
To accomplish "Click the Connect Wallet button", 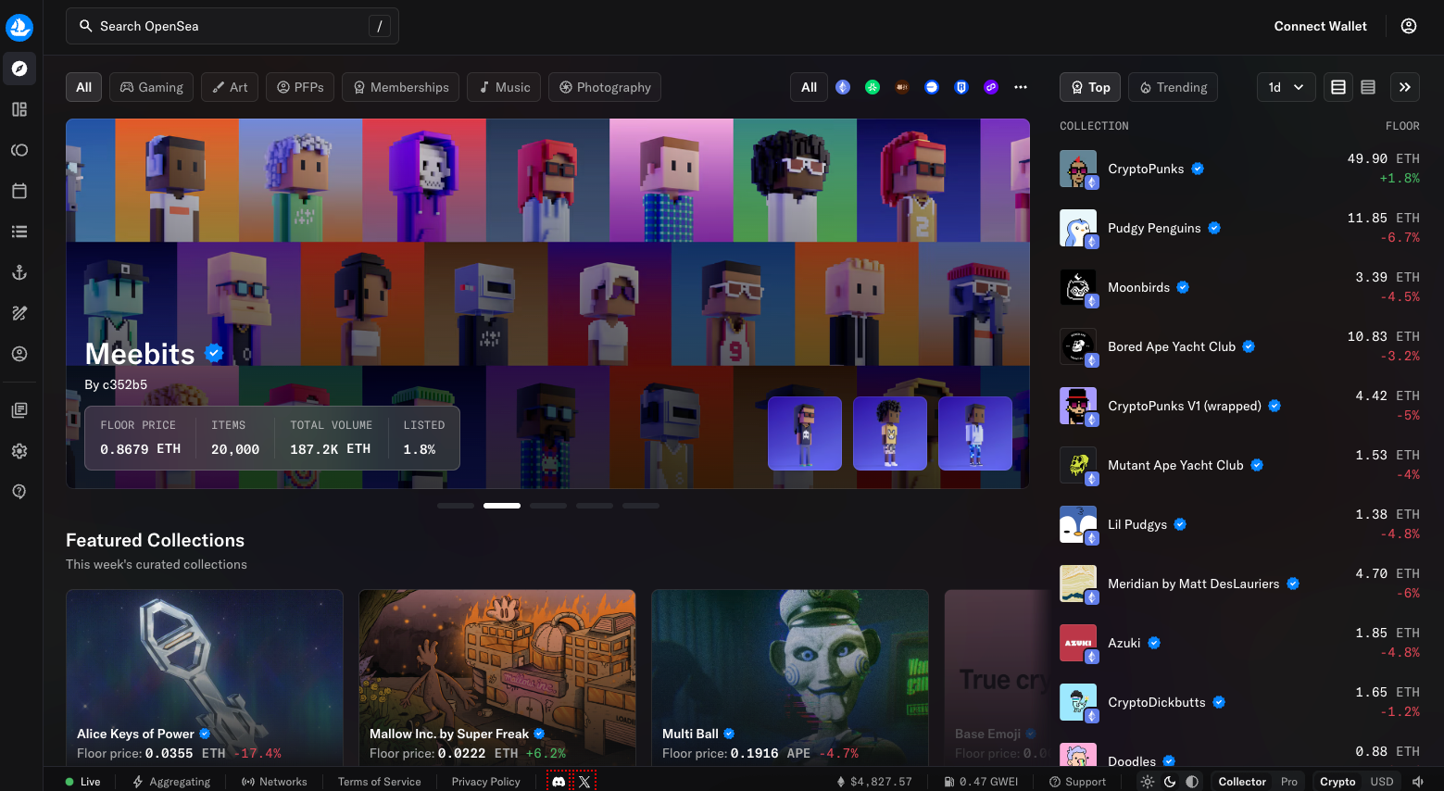I will pyautogui.click(x=1320, y=26).
